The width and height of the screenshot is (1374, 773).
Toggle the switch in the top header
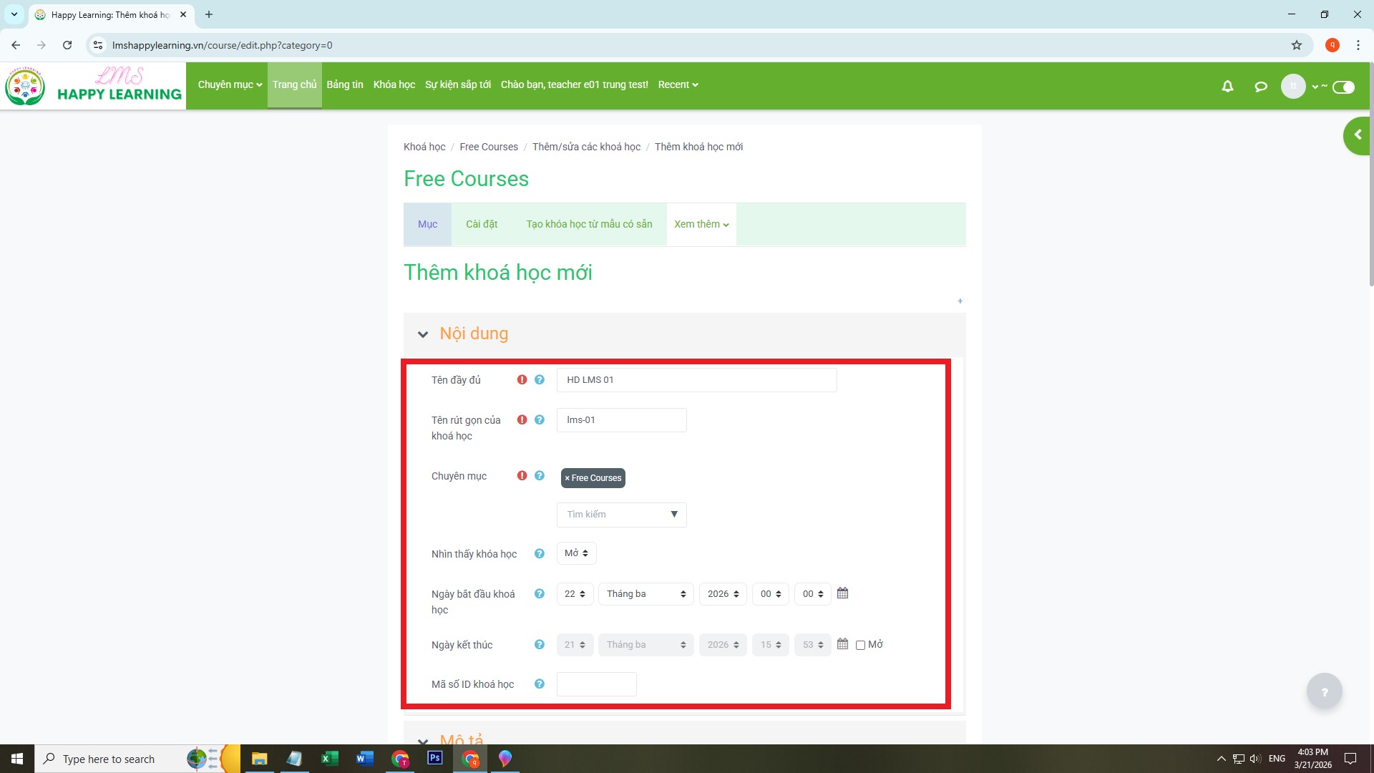[x=1343, y=87]
